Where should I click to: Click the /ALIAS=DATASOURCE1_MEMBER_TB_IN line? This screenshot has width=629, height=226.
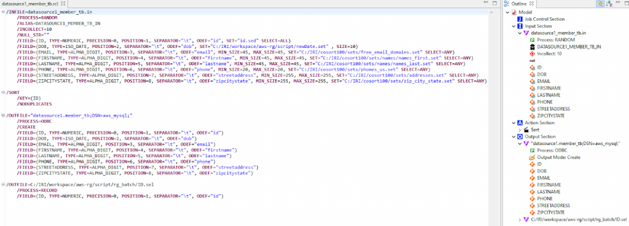(58, 23)
